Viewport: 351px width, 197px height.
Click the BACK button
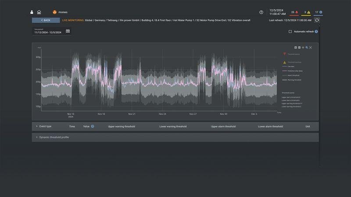point(46,20)
